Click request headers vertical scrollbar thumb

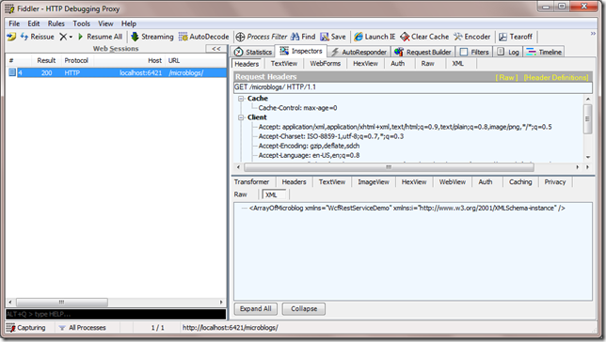(x=587, y=119)
